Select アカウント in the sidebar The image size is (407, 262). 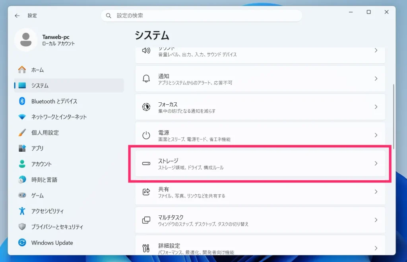coord(69,164)
